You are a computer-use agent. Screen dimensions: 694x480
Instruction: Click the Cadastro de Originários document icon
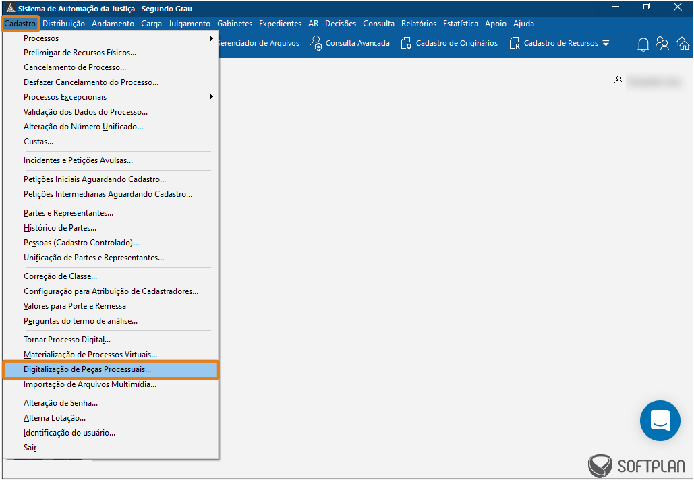(406, 43)
